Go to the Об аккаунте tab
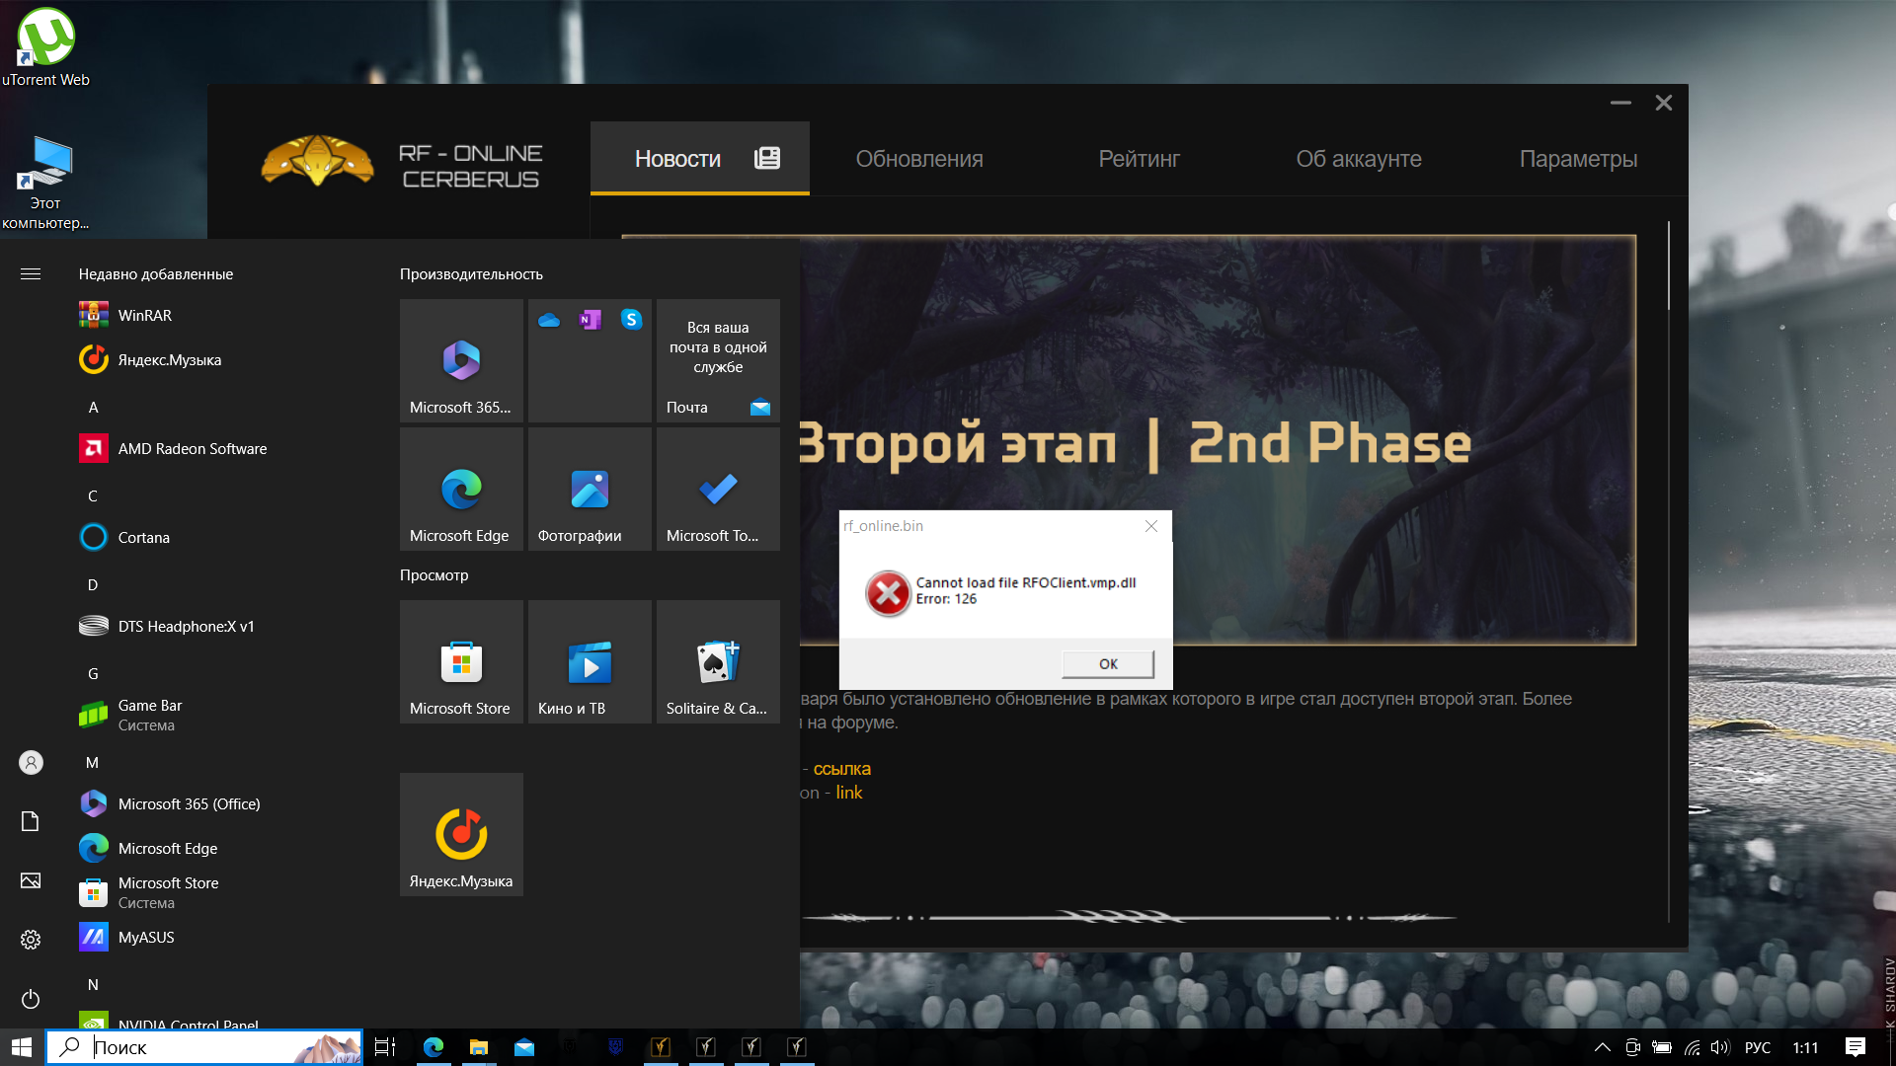Viewport: 1896px width, 1066px height. click(x=1358, y=159)
